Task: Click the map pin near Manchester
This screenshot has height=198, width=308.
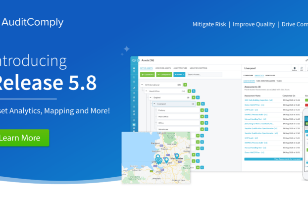Action: 177,156
